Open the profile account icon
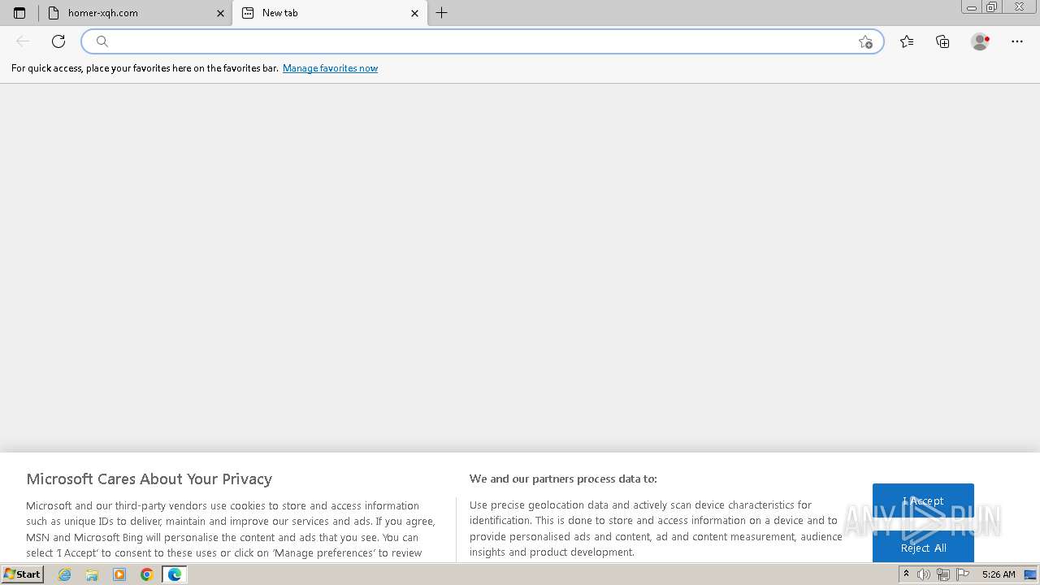Image resolution: width=1040 pixels, height=585 pixels. (980, 41)
